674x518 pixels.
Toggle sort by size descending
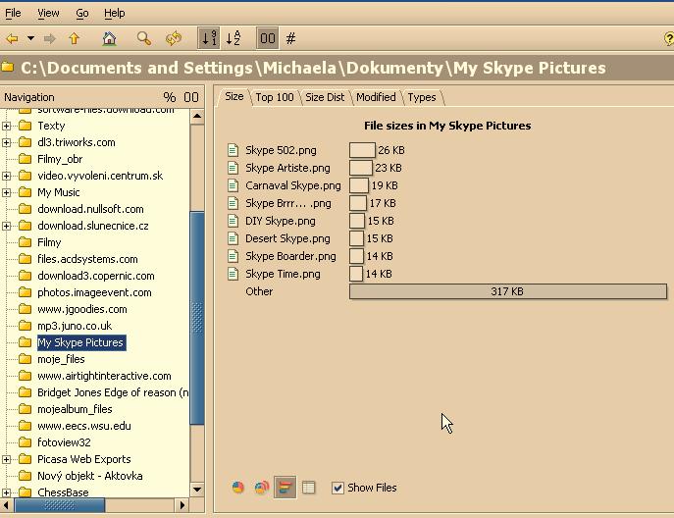click(x=209, y=38)
